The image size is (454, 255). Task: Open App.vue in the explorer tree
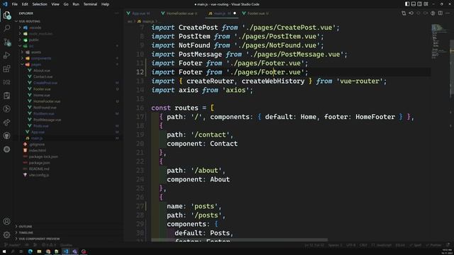pyautogui.click(x=38, y=132)
